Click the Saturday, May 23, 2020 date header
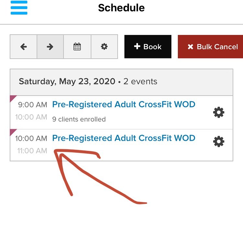This screenshot has width=243, height=241. pyautogui.click(x=67, y=81)
